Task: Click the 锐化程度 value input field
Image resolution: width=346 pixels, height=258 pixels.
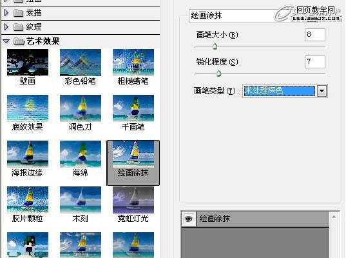Action: 315,62
